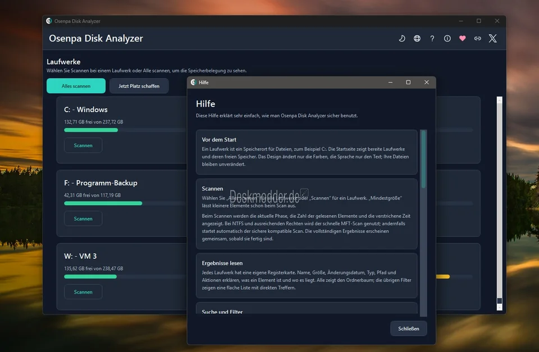Screen dimensions: 539x352
Task: Open the X social media icon
Action: point(492,39)
